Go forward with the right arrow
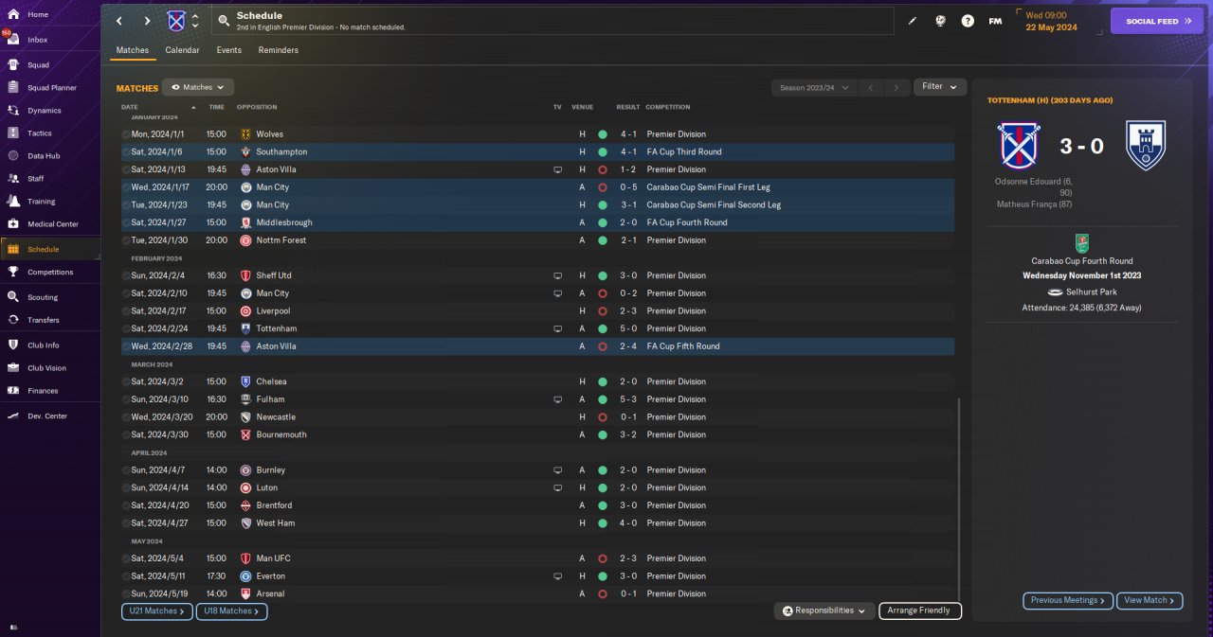 tap(147, 21)
